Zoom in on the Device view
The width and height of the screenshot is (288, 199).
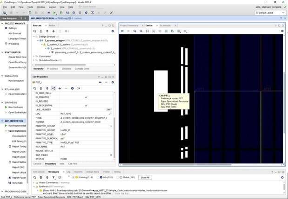coord(134,31)
